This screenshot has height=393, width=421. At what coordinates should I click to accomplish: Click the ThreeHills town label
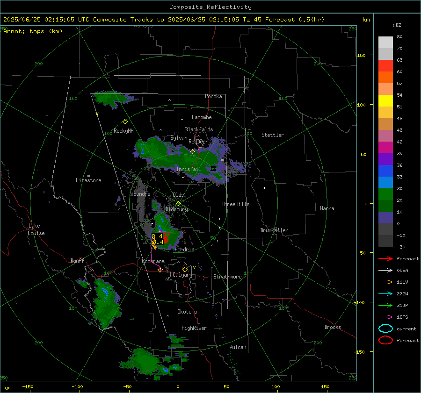click(235, 204)
